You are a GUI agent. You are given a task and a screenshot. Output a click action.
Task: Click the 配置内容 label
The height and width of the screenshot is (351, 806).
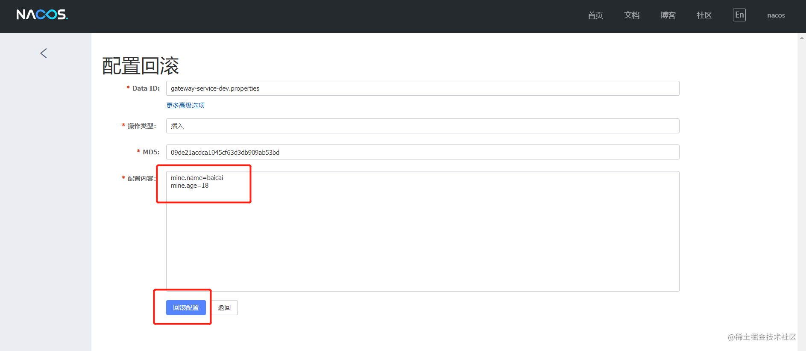pyautogui.click(x=142, y=179)
